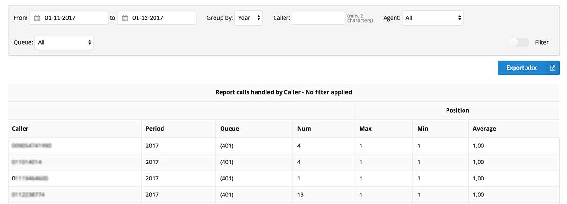Enable the Filter toggle switch
The width and height of the screenshot is (567, 204).
click(519, 42)
